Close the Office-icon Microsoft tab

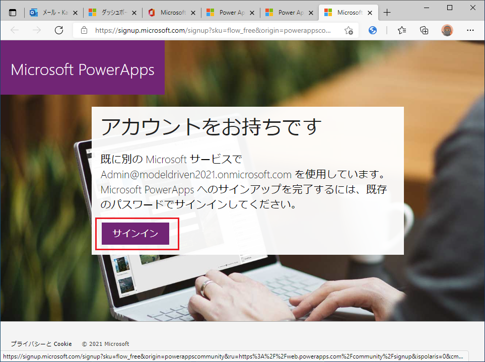point(193,13)
